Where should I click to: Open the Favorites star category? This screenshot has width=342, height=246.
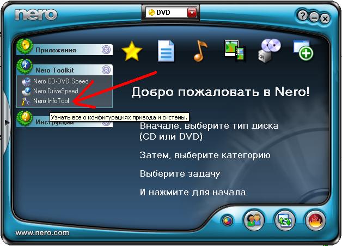pos(132,51)
